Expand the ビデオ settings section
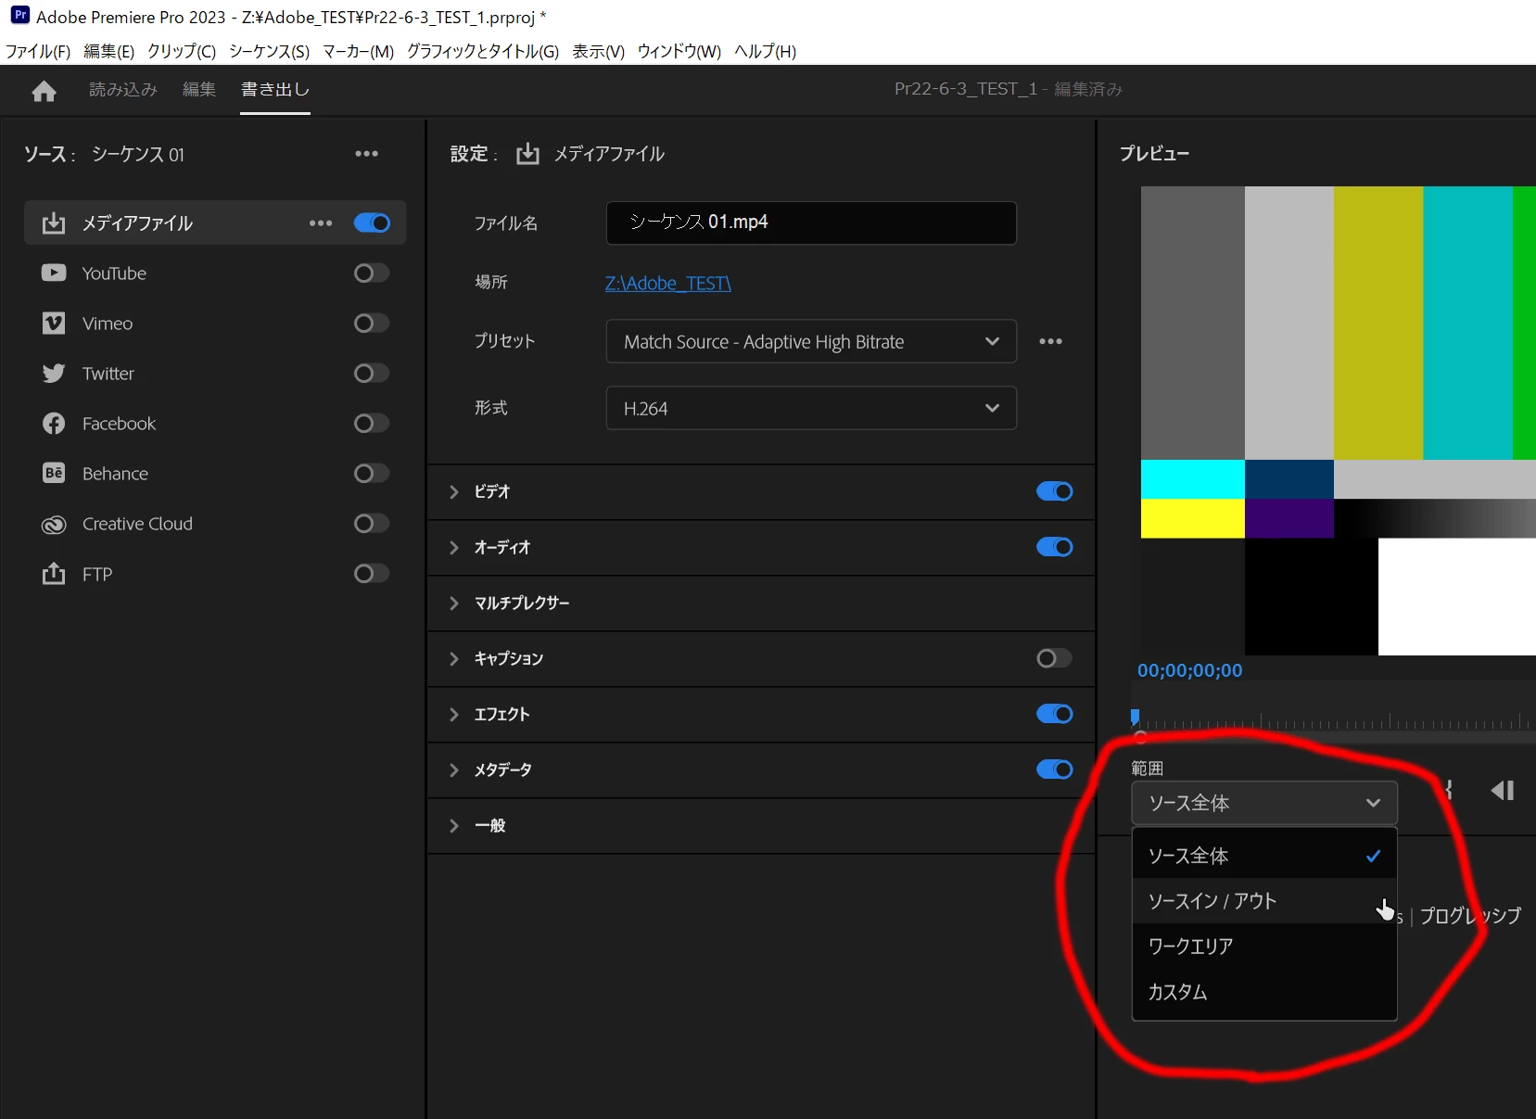The image size is (1536, 1119). 454,492
